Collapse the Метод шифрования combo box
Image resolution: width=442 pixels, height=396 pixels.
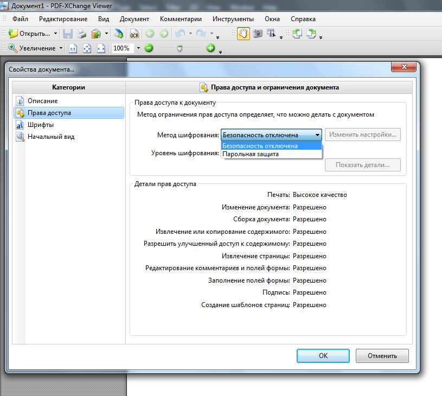point(317,135)
